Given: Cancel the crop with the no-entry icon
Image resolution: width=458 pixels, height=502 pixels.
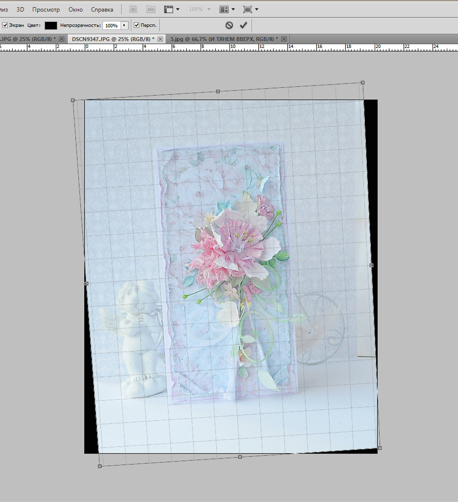Looking at the screenshot, I should pyautogui.click(x=229, y=25).
